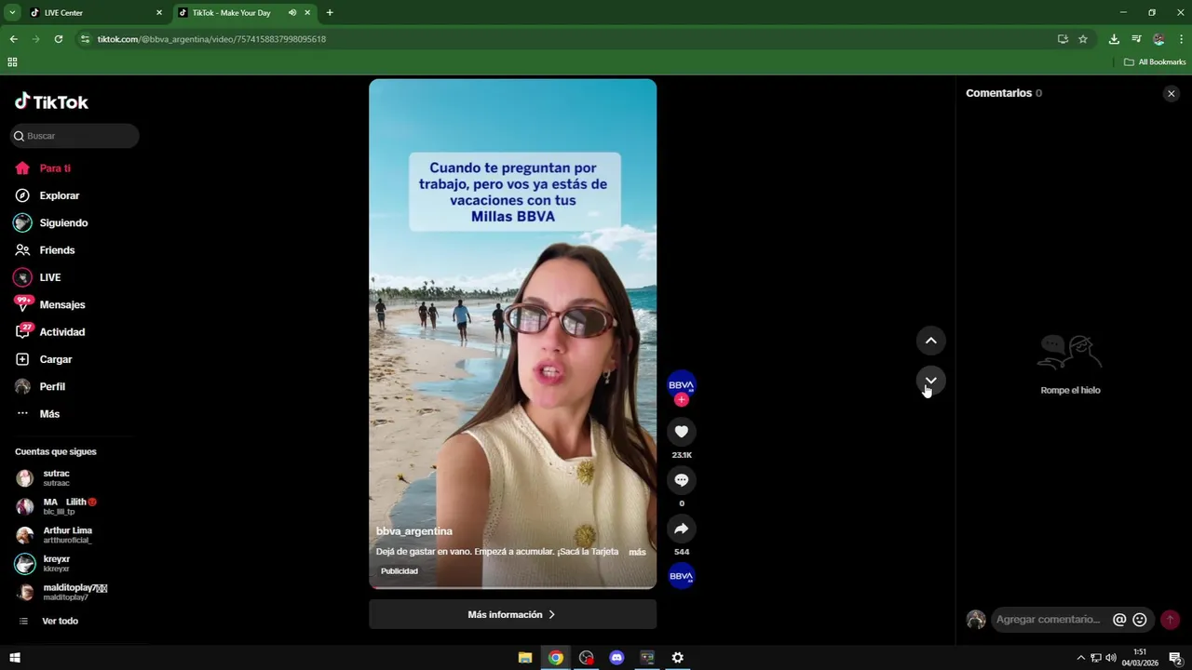The image size is (1192, 670).
Task: Mute the TikTok tab audio icon
Action: tap(292, 13)
